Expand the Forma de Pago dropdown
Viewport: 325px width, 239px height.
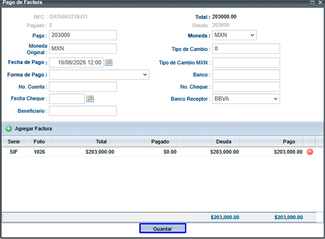coord(99,75)
